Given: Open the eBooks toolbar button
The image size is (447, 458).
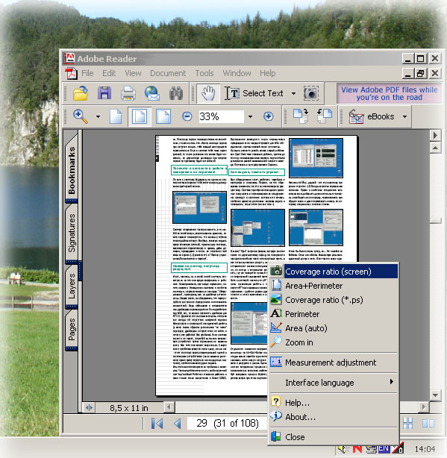Looking at the screenshot, I should (x=372, y=116).
